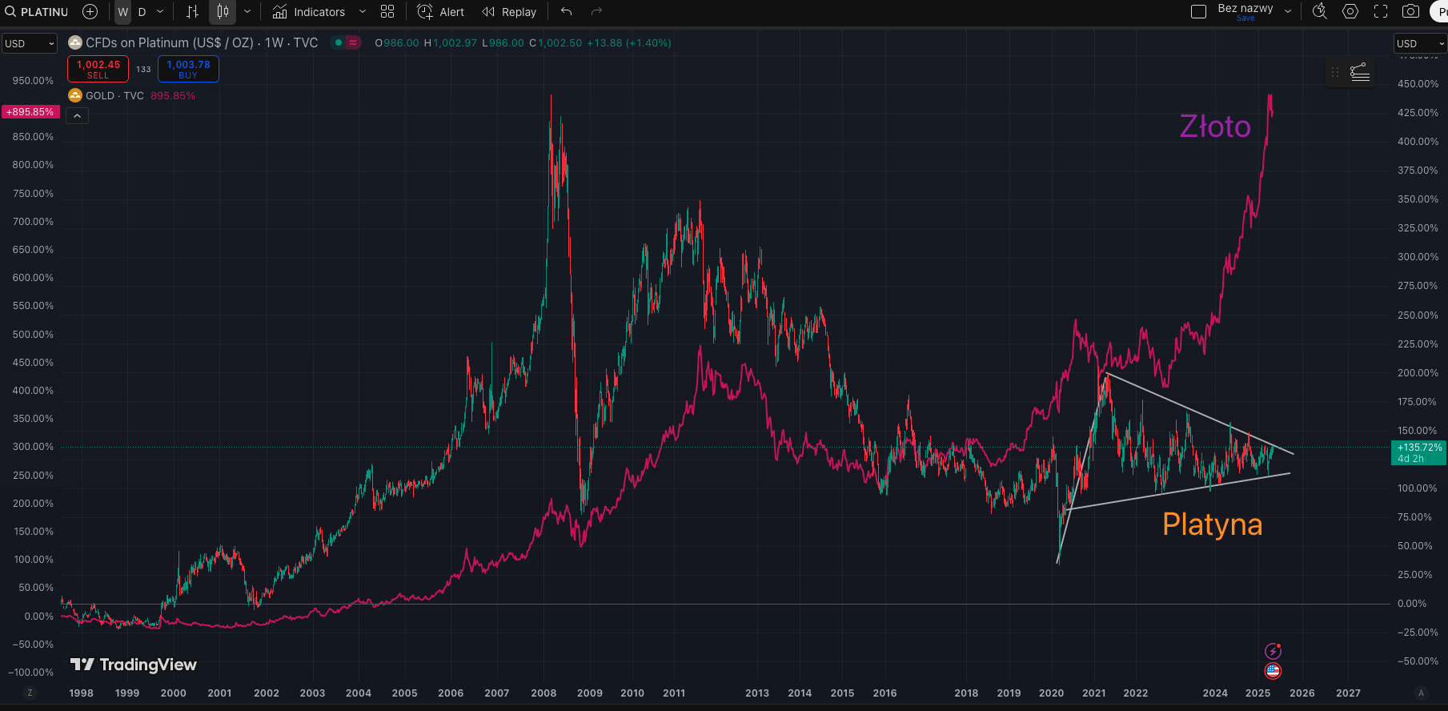The height and width of the screenshot is (711, 1448).
Task: Click the SELL 1,002.45 button
Action: pos(98,69)
